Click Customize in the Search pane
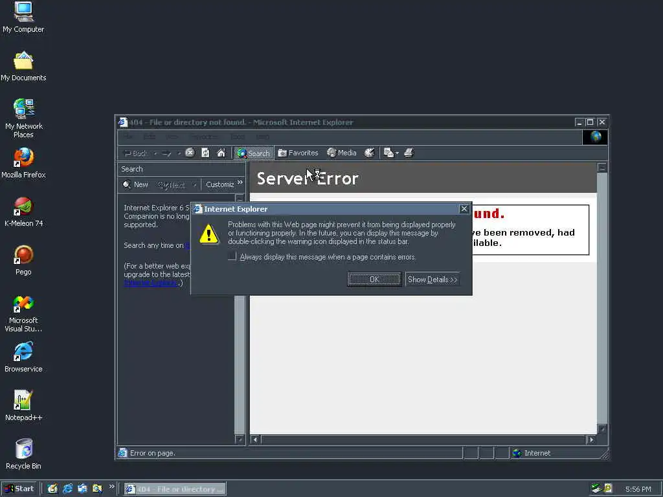 [x=220, y=184]
